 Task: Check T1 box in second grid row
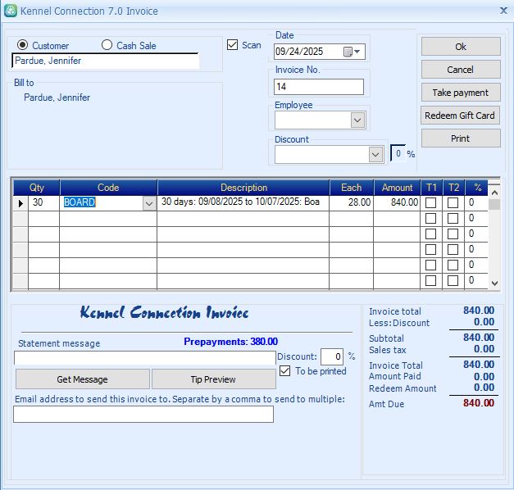pos(430,218)
